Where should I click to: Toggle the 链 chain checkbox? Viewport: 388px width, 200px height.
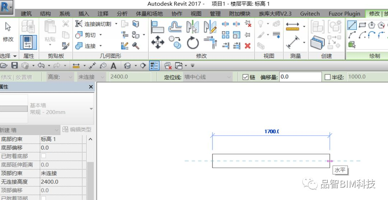tap(245, 77)
